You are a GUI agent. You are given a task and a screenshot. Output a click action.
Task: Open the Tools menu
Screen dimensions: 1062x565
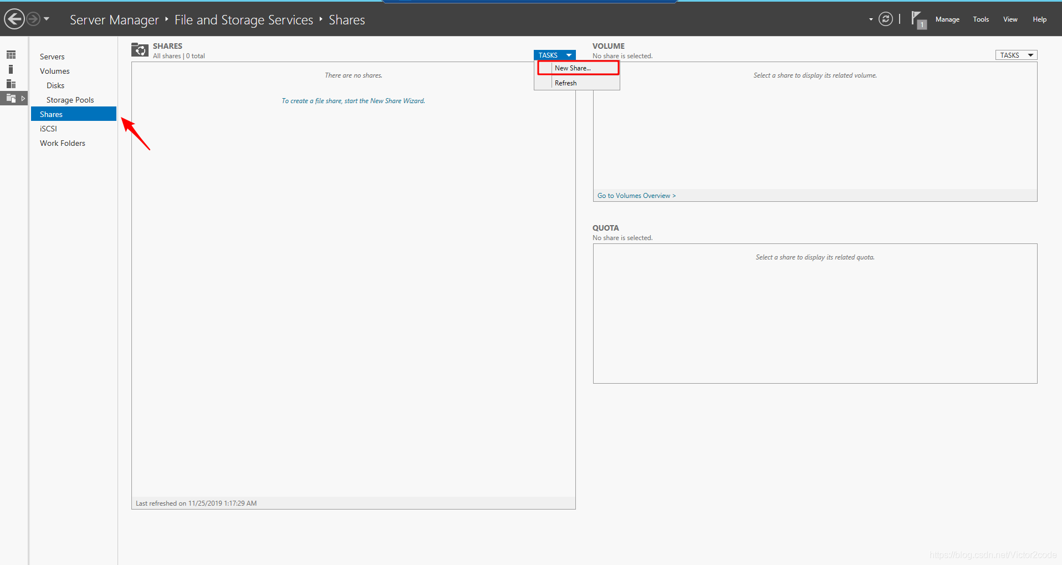(981, 19)
